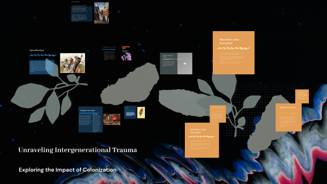
Task: Open the 'Support Strategies' dark blue frame
Action: tap(91, 119)
